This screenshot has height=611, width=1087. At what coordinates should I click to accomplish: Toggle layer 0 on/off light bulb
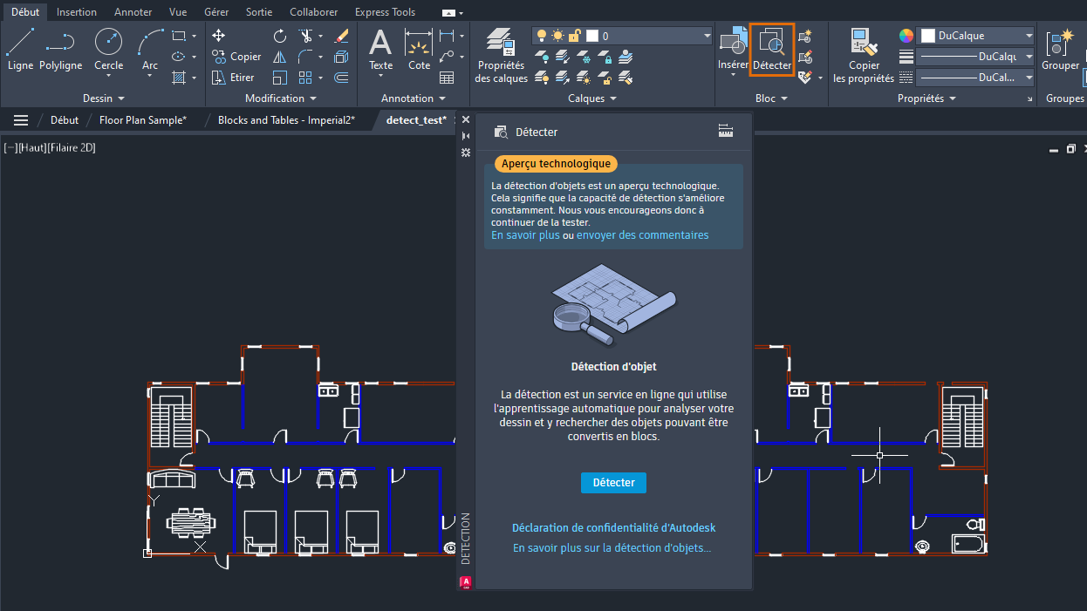coord(542,36)
